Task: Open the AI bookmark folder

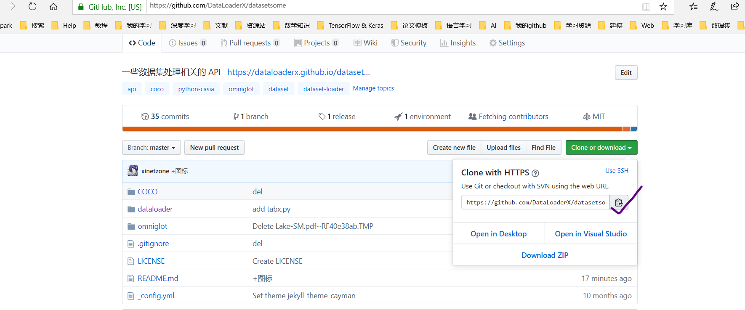Action: click(488, 25)
